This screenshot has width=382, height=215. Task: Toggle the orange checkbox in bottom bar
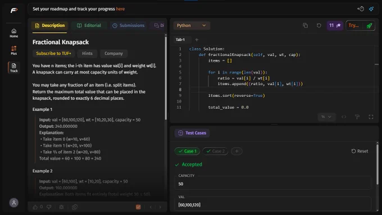(138, 207)
